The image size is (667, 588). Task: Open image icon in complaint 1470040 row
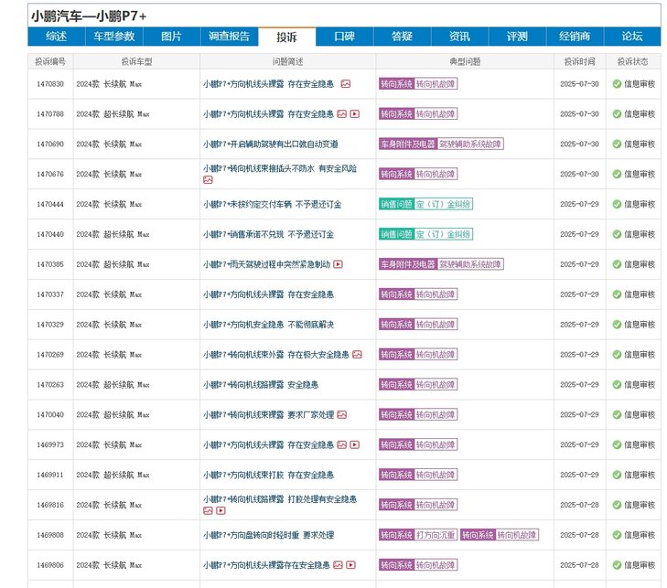(x=341, y=414)
